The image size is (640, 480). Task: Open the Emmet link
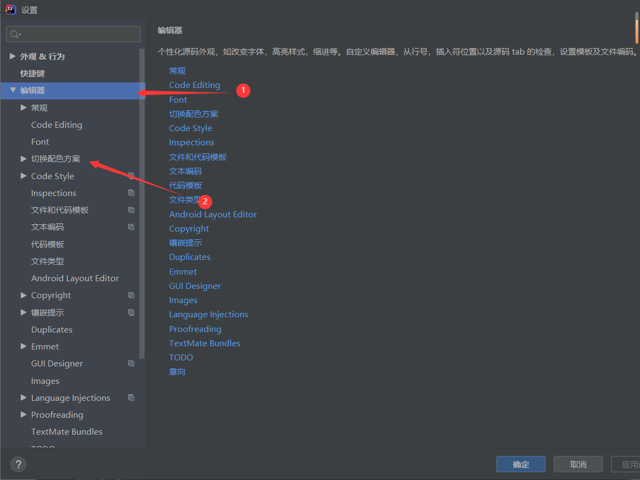tap(183, 271)
